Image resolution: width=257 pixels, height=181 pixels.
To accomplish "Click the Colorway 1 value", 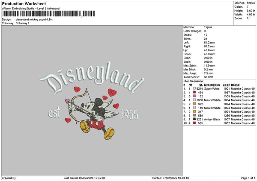I will [23, 23].
